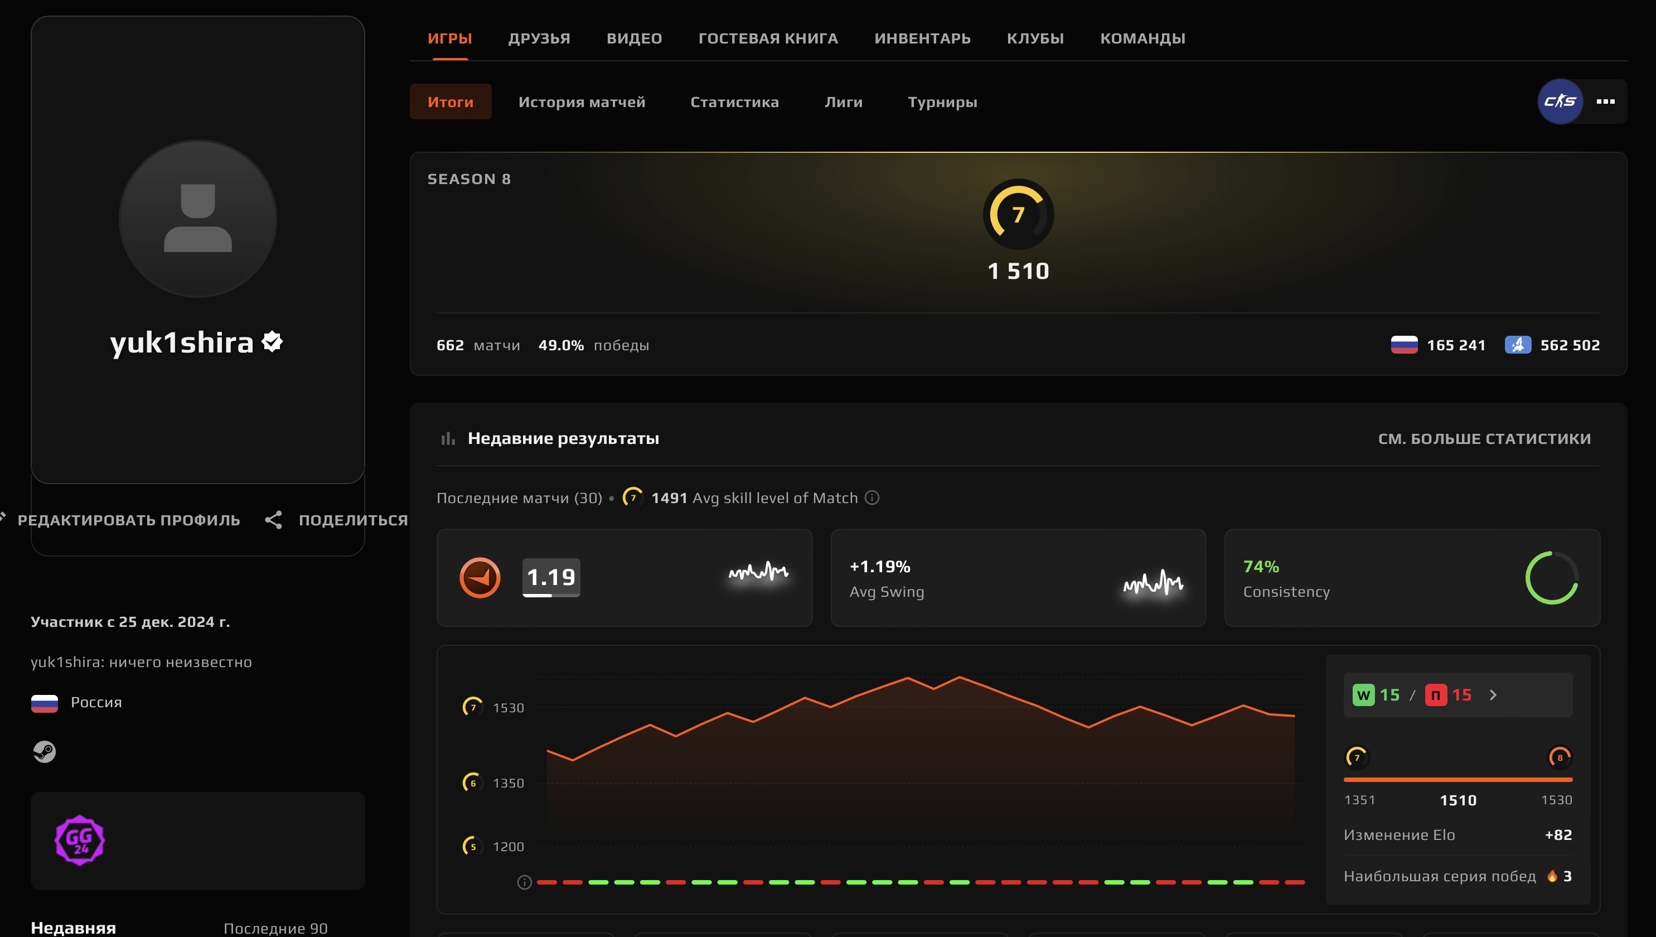The height and width of the screenshot is (937, 1656).
Task: Click SEASON 8 label
Action: click(x=469, y=179)
